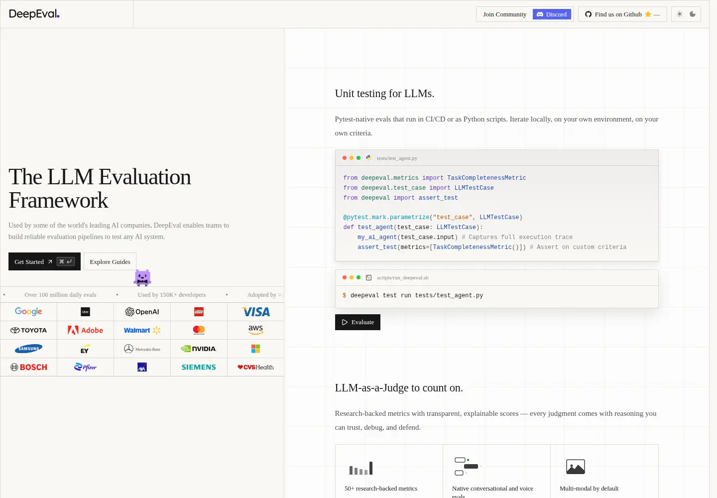
Task: Click the tests/test_agent.py file name
Action: pyautogui.click(x=397, y=158)
